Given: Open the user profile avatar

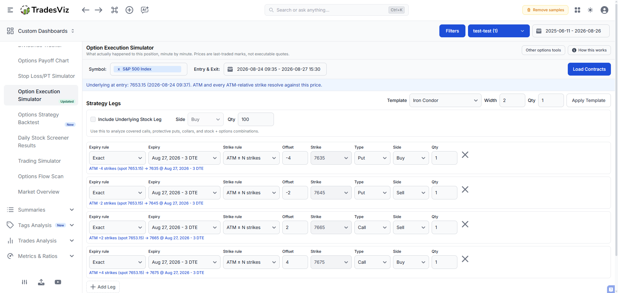Looking at the screenshot, I should click(x=604, y=10).
